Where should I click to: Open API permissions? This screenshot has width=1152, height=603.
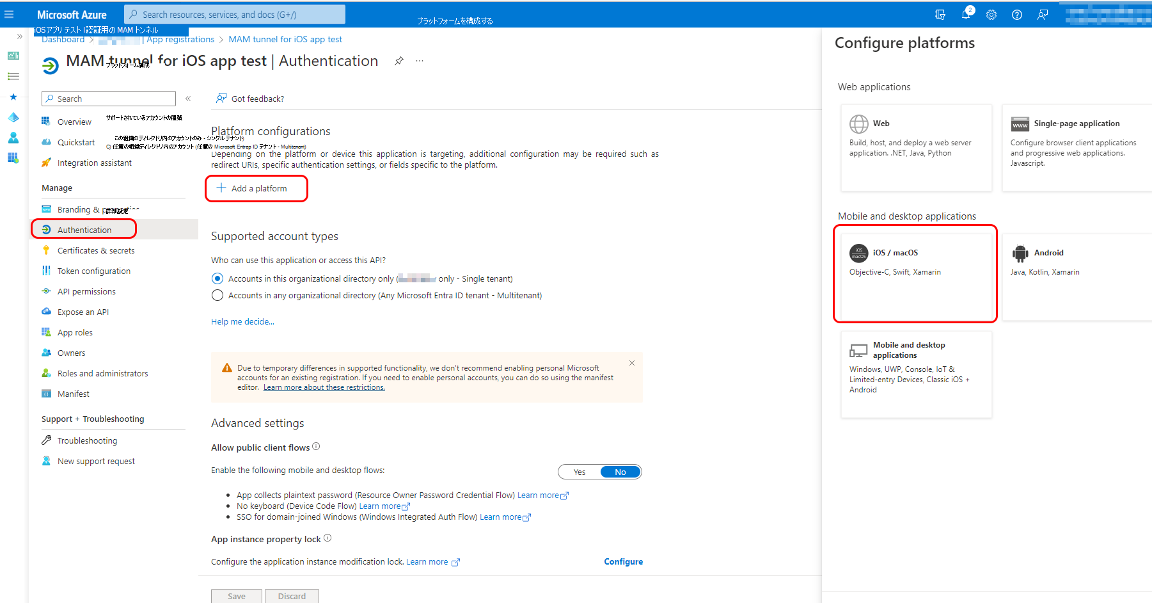[x=86, y=291]
